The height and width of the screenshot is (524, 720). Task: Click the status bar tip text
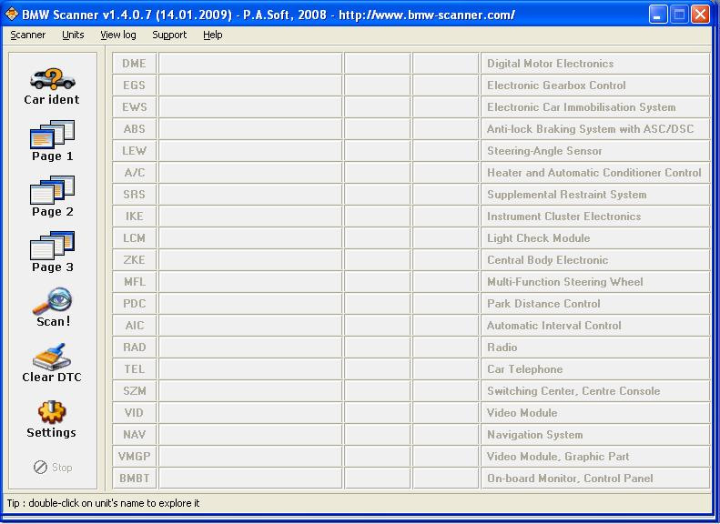(103, 503)
